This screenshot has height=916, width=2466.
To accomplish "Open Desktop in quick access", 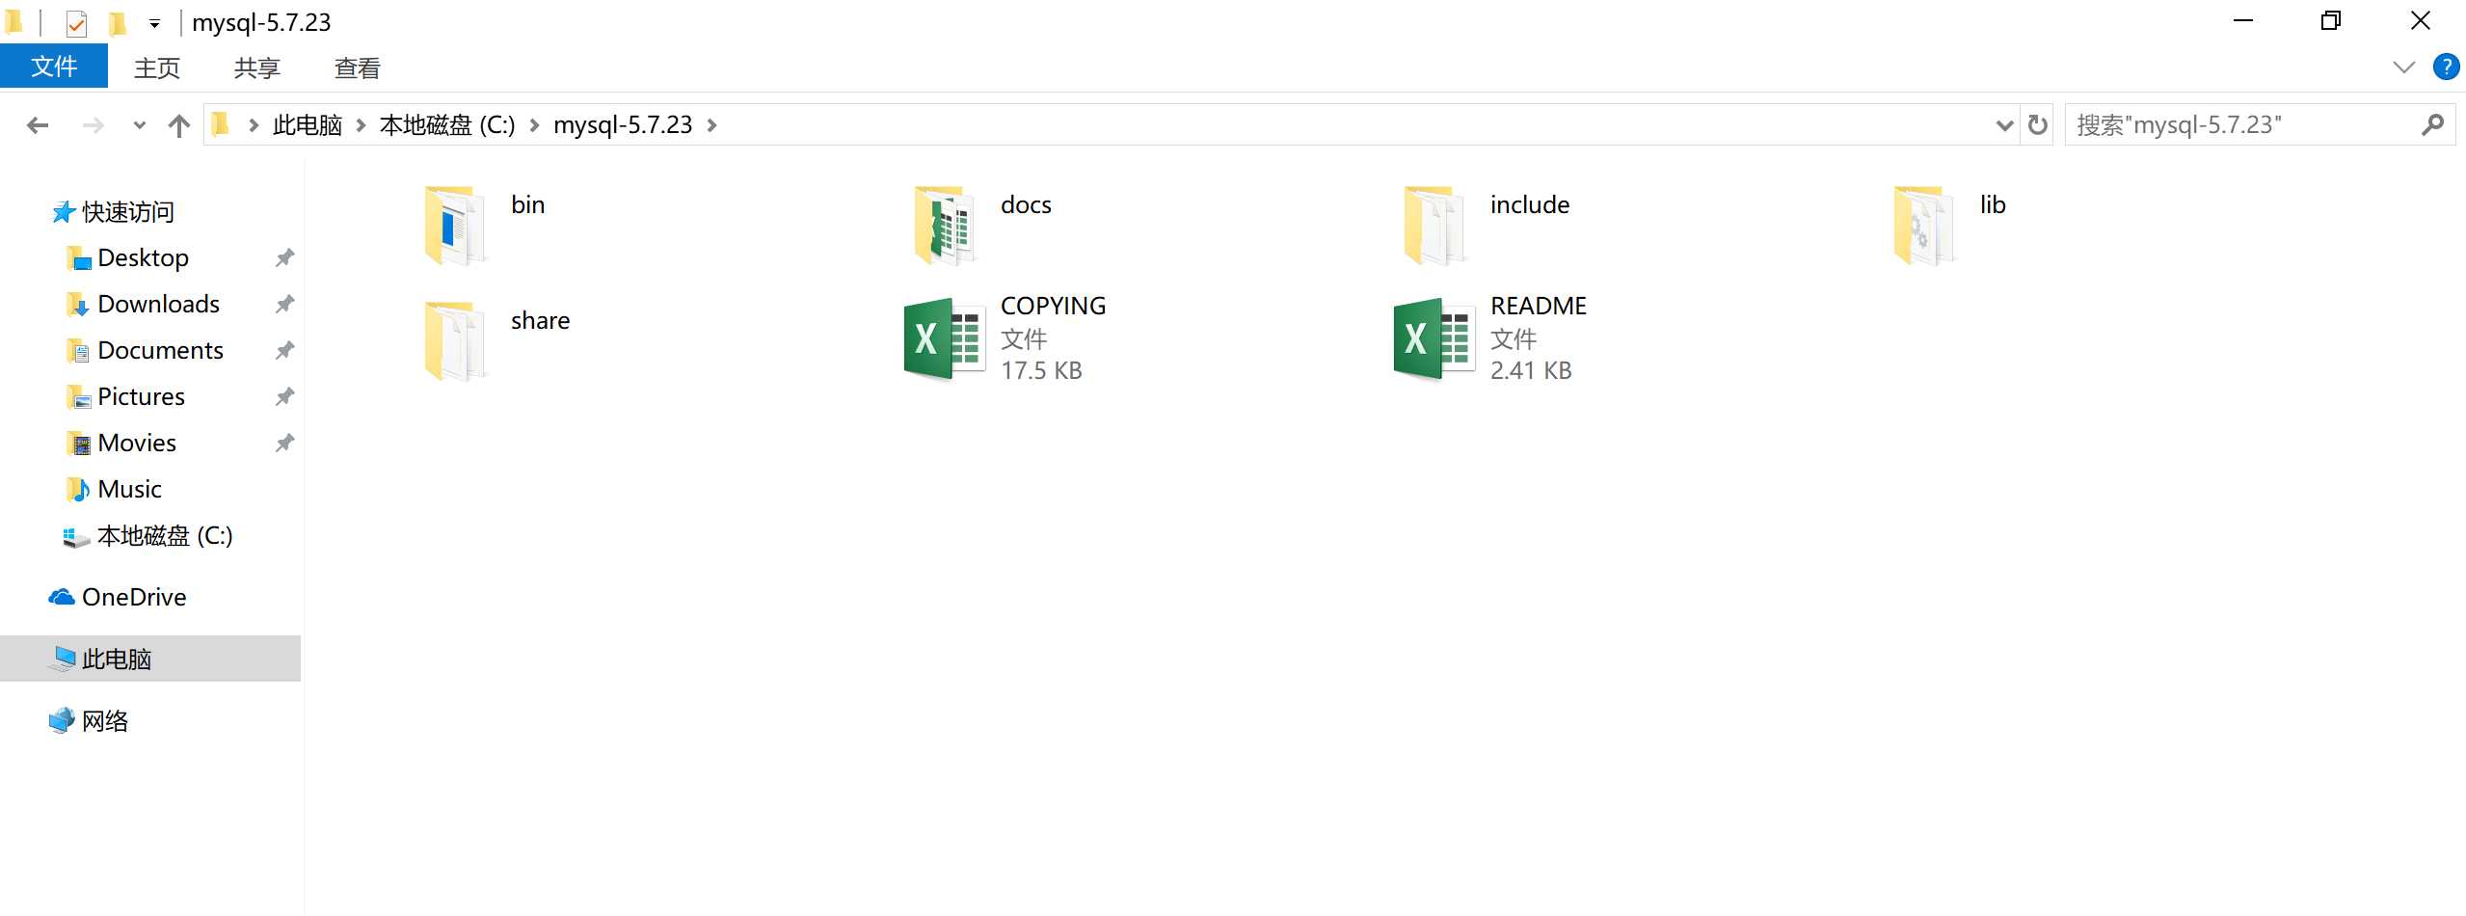I will [143, 257].
